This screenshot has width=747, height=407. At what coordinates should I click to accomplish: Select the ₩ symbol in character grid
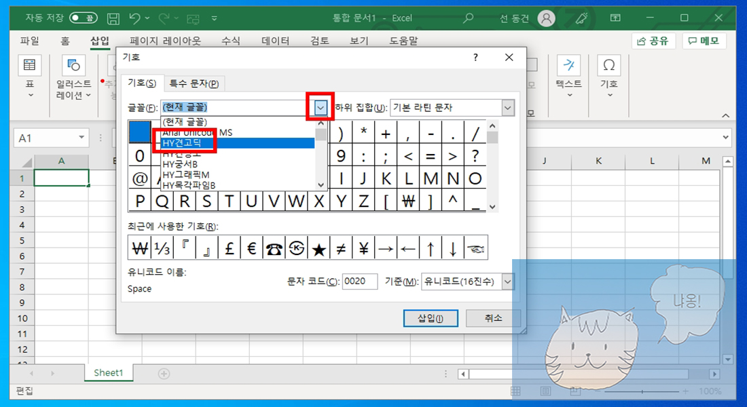[x=408, y=201]
